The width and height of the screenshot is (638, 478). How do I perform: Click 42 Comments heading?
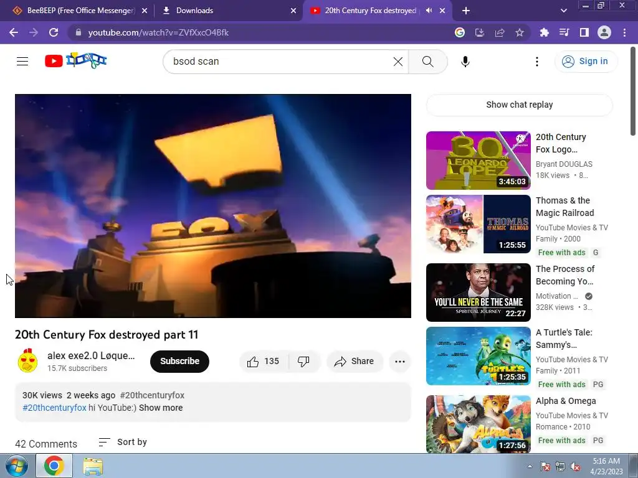(x=46, y=444)
